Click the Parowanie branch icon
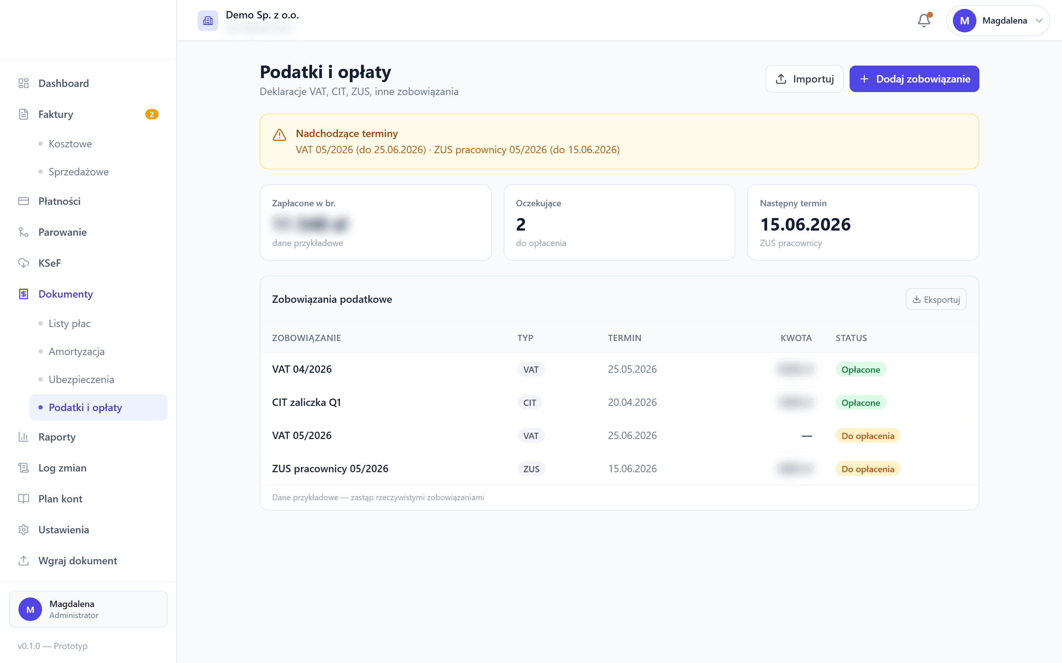The height and width of the screenshot is (663, 1062). click(24, 232)
